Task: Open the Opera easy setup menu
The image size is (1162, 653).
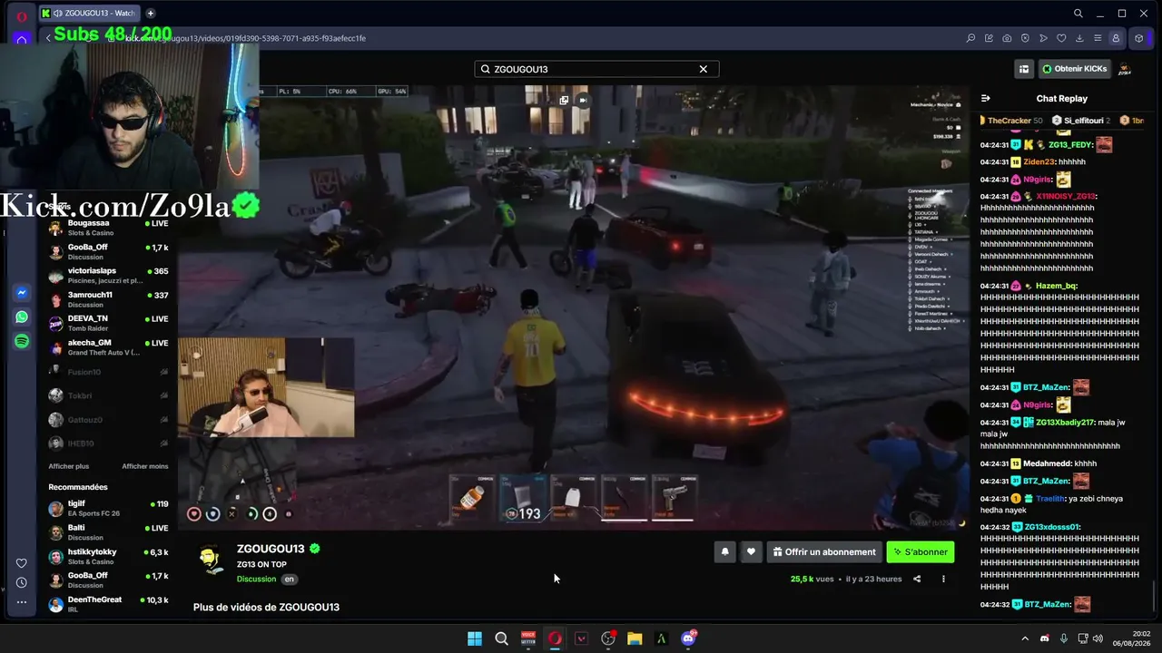Action: click(1098, 38)
